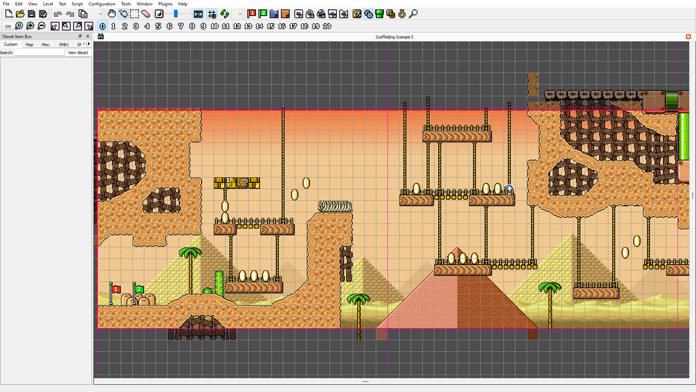Open the level search tool
Viewport: 696px width, 392px height.
pyautogui.click(x=413, y=14)
